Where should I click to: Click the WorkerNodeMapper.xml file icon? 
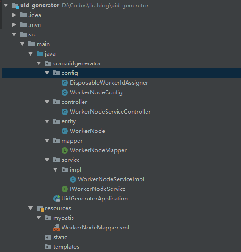click(x=56, y=228)
